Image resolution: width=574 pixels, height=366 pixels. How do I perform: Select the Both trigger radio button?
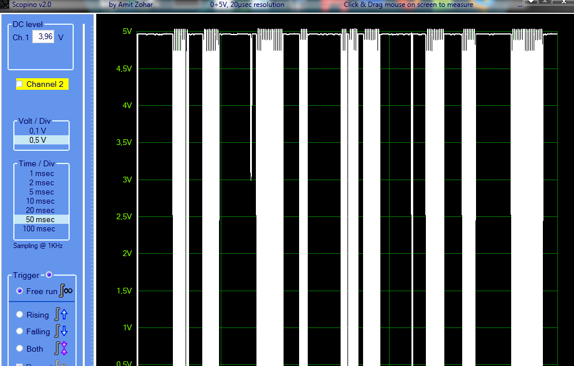pyautogui.click(x=20, y=348)
